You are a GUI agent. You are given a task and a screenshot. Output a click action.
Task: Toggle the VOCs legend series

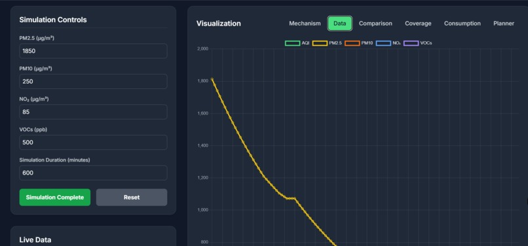tap(417, 43)
